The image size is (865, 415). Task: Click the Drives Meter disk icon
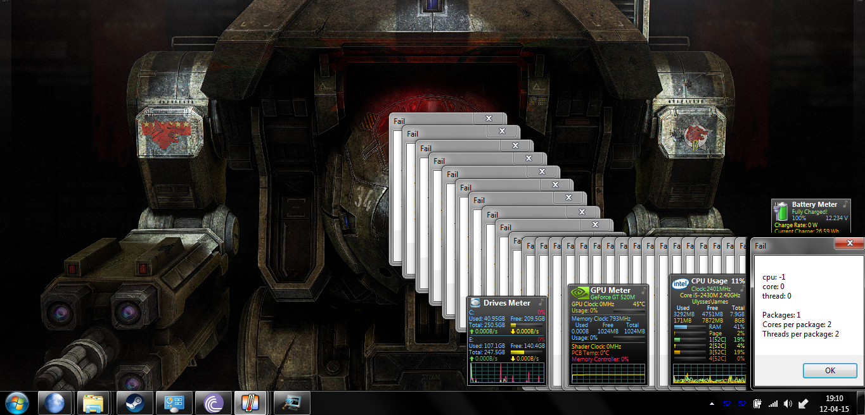(x=475, y=303)
